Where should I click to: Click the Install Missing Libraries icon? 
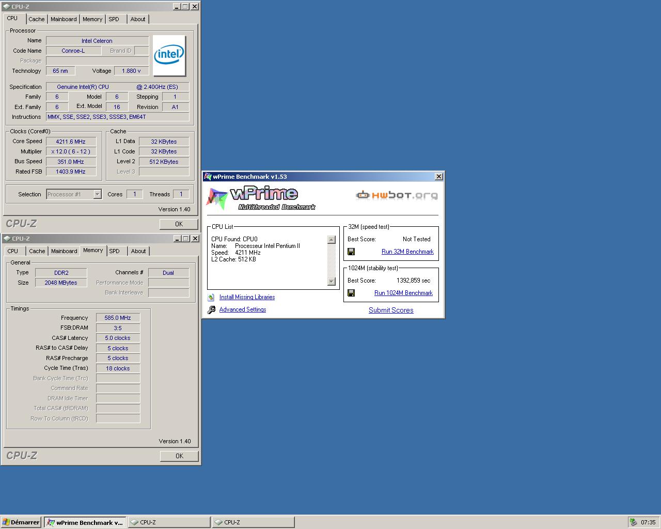pos(211,297)
